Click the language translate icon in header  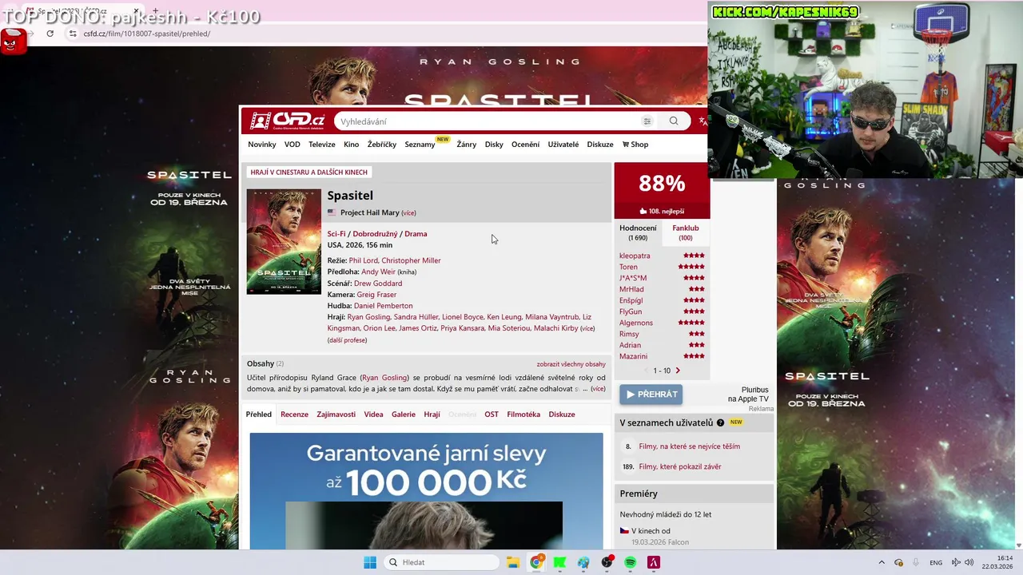click(703, 121)
